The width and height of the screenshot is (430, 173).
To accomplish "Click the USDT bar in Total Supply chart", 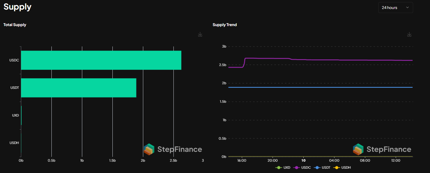I will tap(78, 88).
